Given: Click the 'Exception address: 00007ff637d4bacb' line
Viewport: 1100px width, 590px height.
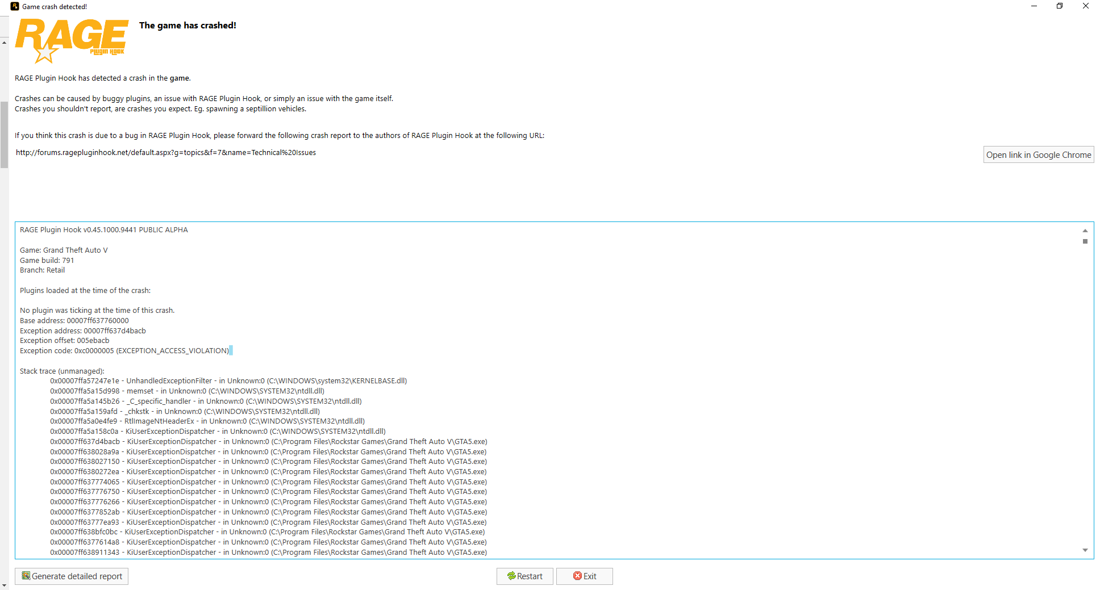Looking at the screenshot, I should tap(83, 331).
